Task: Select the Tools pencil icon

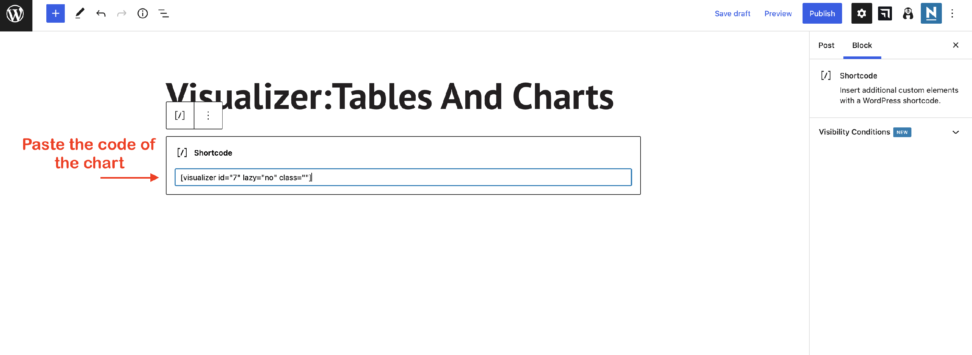Action: point(79,14)
